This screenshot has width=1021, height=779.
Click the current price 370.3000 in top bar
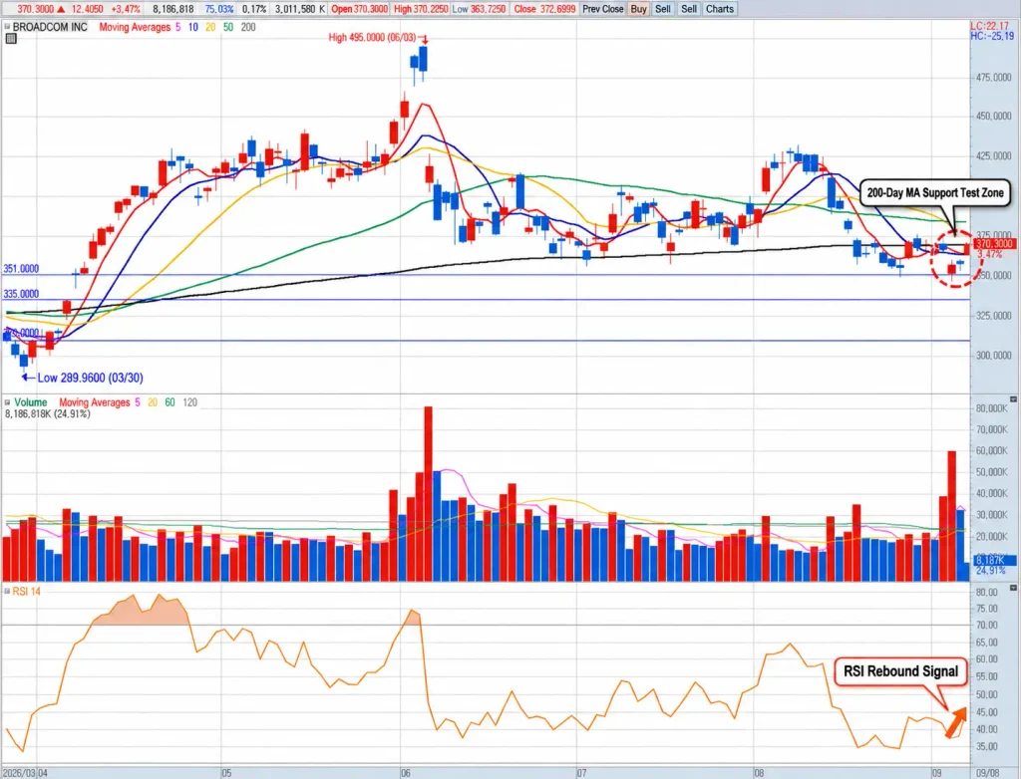(x=35, y=9)
